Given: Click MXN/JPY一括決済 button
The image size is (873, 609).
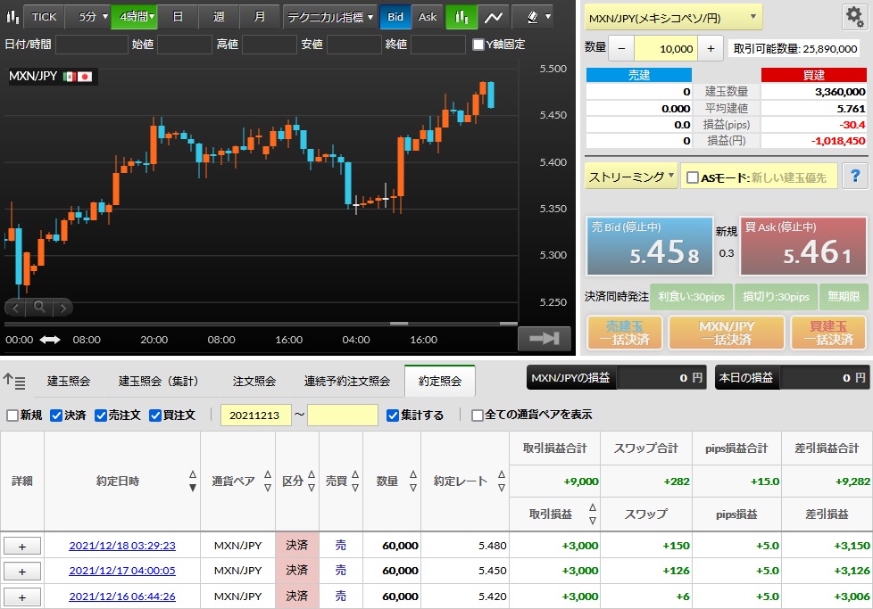Looking at the screenshot, I should click(727, 333).
